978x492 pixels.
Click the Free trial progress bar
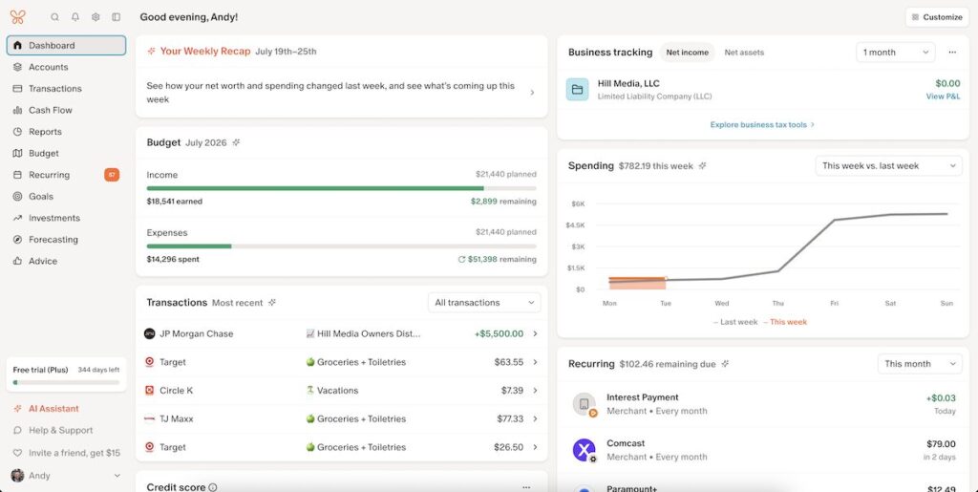[x=66, y=382]
